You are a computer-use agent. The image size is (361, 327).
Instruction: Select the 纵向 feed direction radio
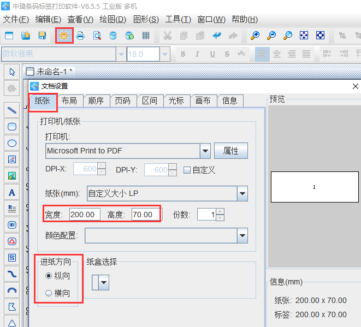pos(49,276)
